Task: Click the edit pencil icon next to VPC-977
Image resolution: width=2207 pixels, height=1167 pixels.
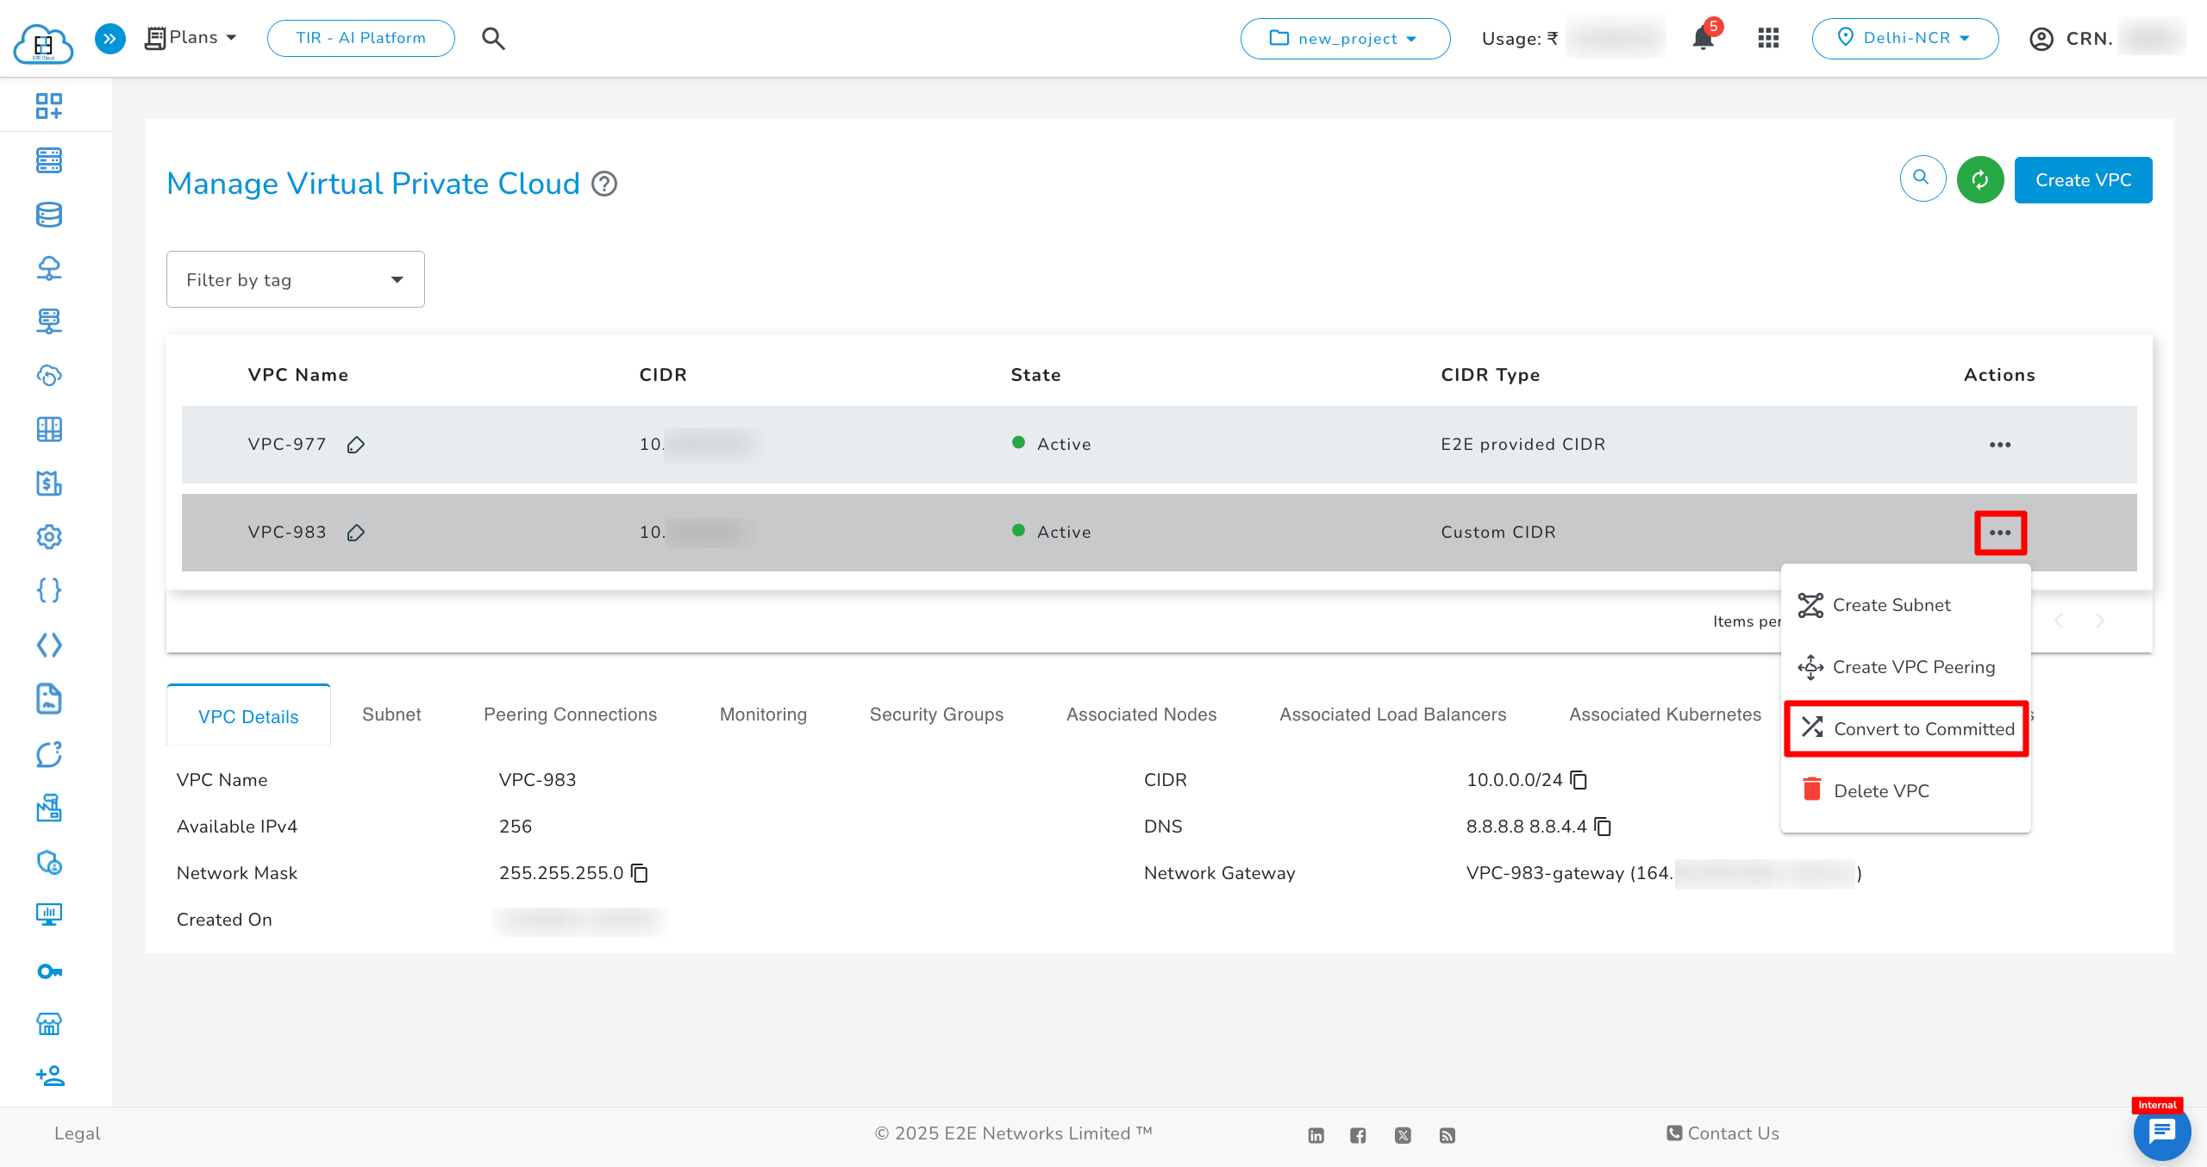Action: (x=356, y=445)
